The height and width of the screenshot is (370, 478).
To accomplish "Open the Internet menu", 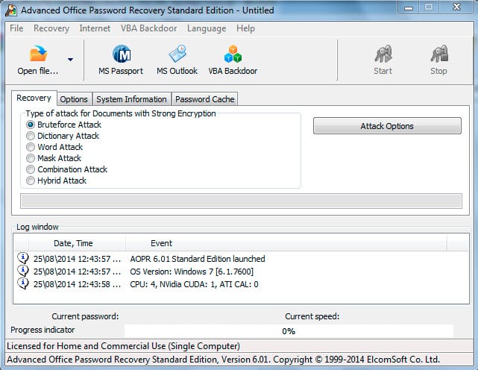I will pyautogui.click(x=95, y=28).
